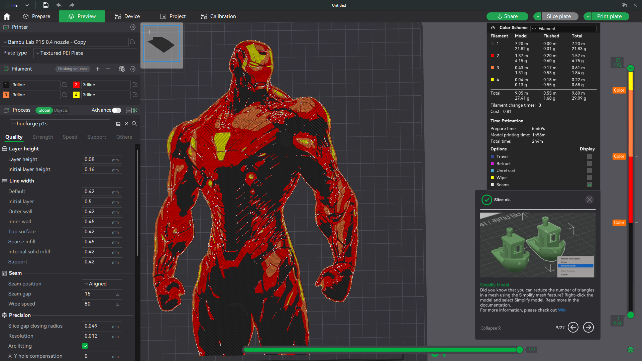The image size is (642, 361).
Task: Switch to the Device tab
Action: [127, 16]
